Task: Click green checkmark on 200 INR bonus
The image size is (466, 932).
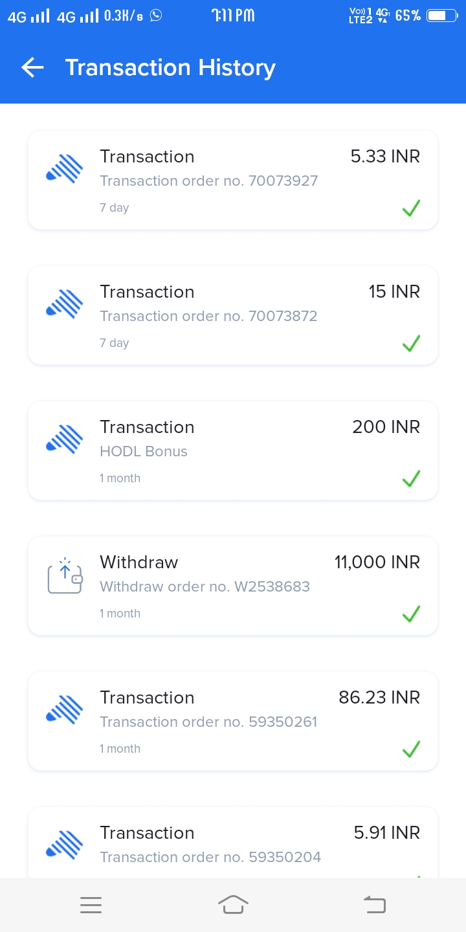Action: point(411,478)
